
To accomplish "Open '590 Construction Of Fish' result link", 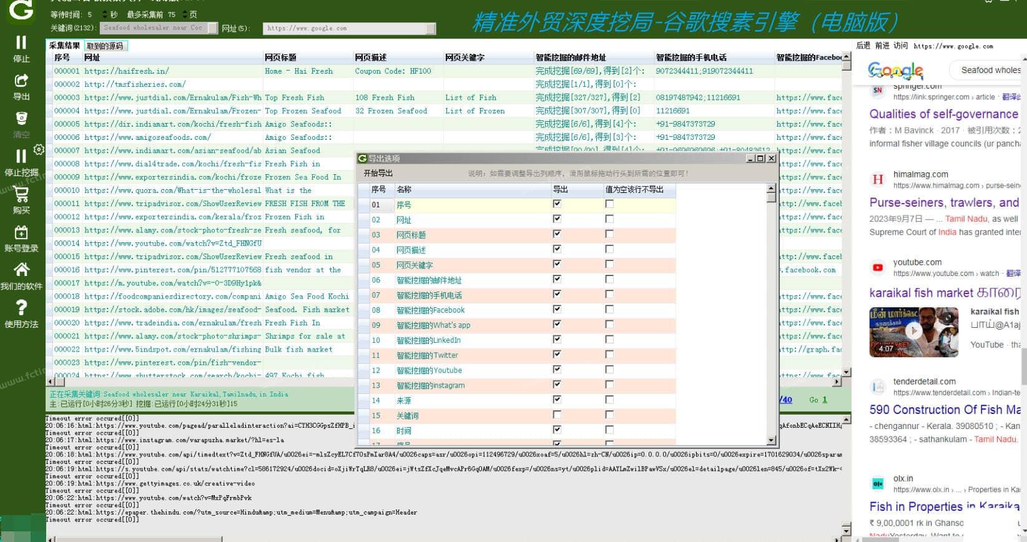I will coord(945,410).
